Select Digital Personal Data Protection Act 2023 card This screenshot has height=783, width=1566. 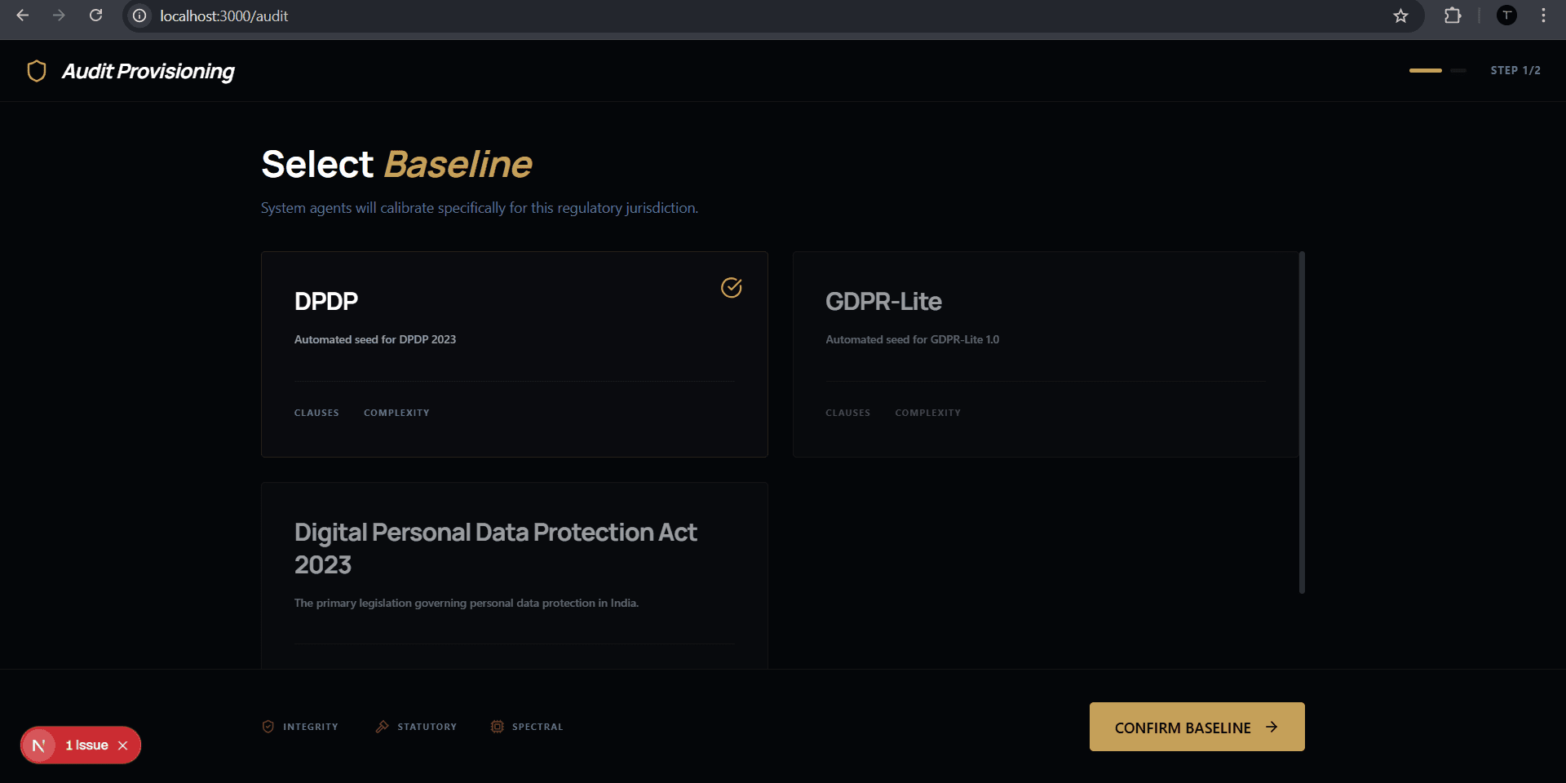click(x=515, y=576)
